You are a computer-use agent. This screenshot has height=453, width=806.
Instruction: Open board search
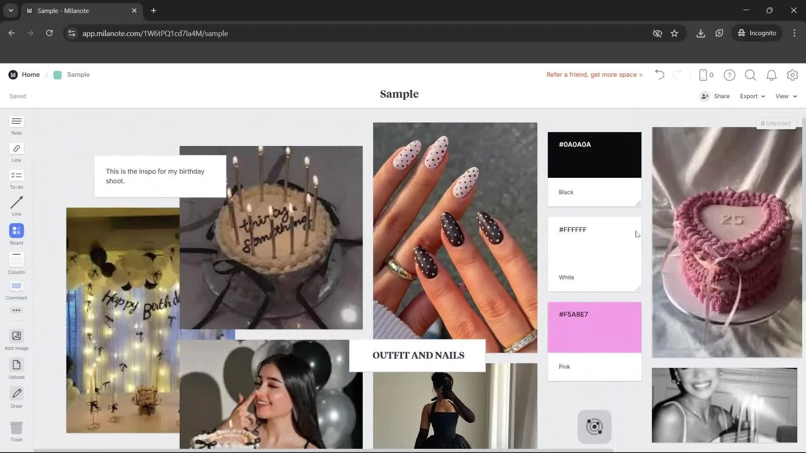click(750, 75)
